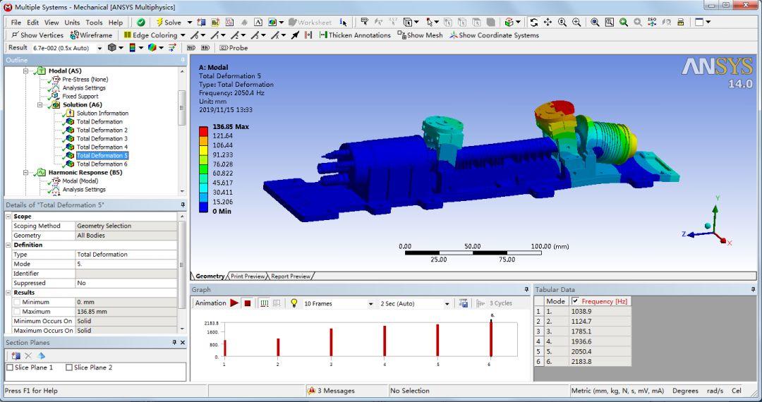Image resolution: width=762 pixels, height=402 pixels.
Task: Open the Help menu
Action: click(x=116, y=23)
